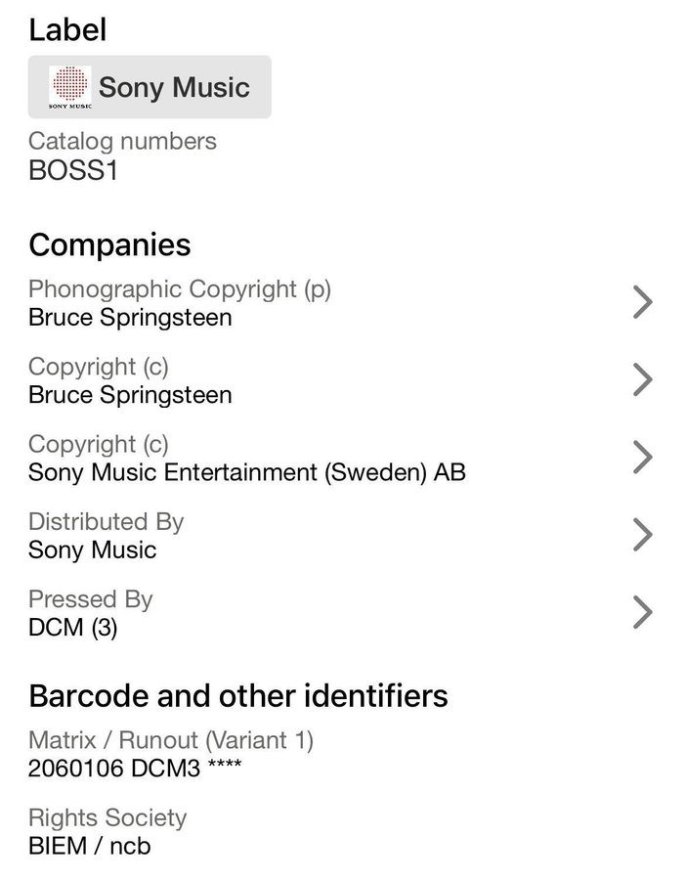Click the Catalog numbers field label
Screen dimensions: 686x880
point(122,141)
